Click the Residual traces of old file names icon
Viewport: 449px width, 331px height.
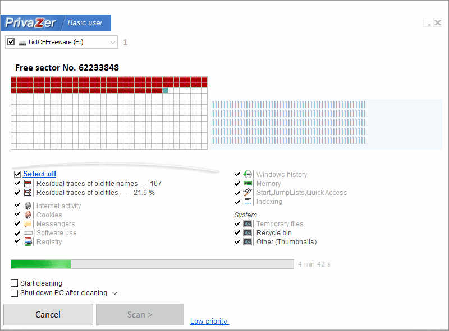point(28,184)
